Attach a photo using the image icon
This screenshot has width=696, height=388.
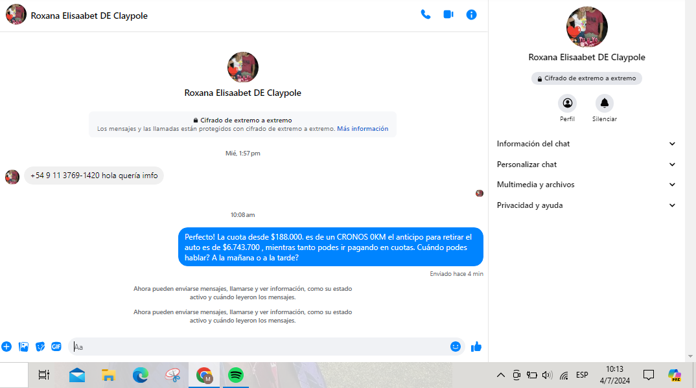[24, 347]
